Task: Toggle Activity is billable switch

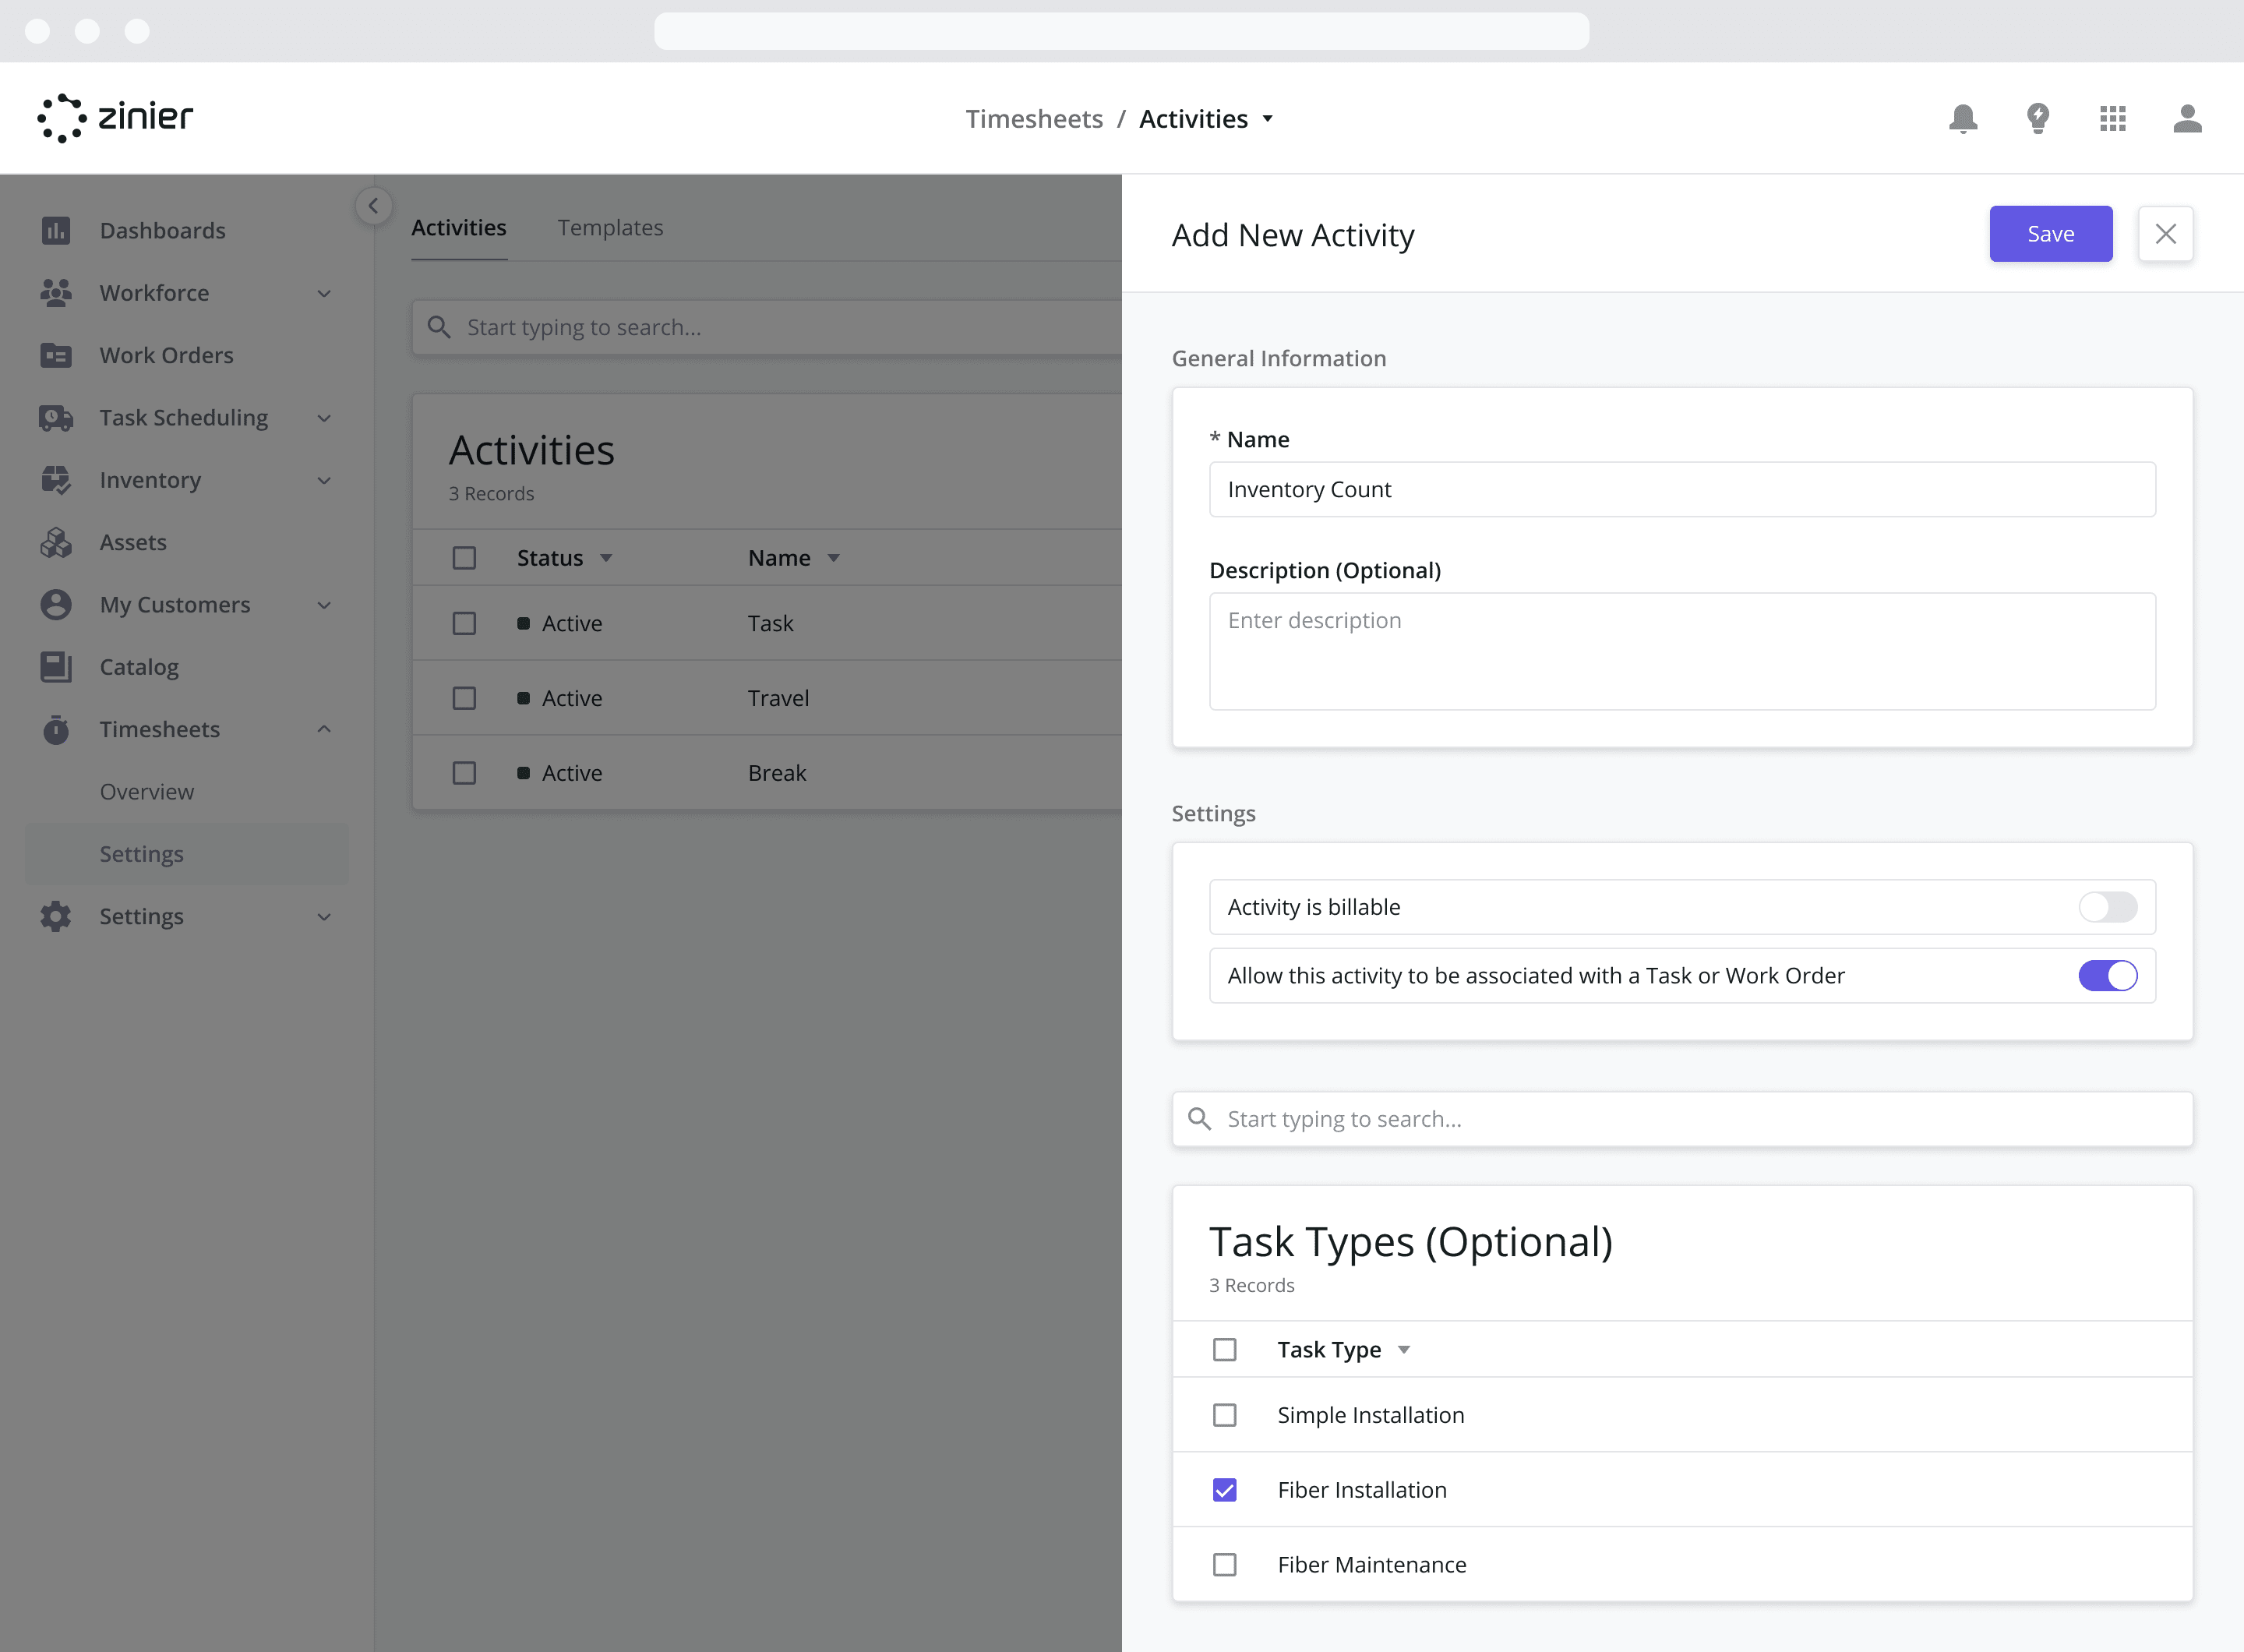Action: click(2108, 906)
